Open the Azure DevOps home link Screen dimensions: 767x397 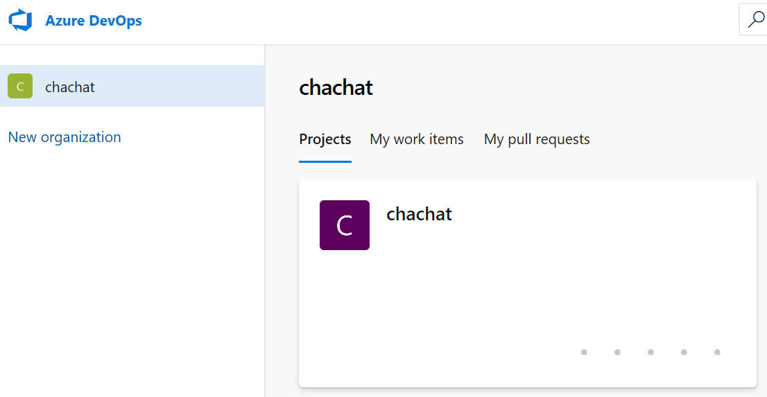pyautogui.click(x=94, y=21)
